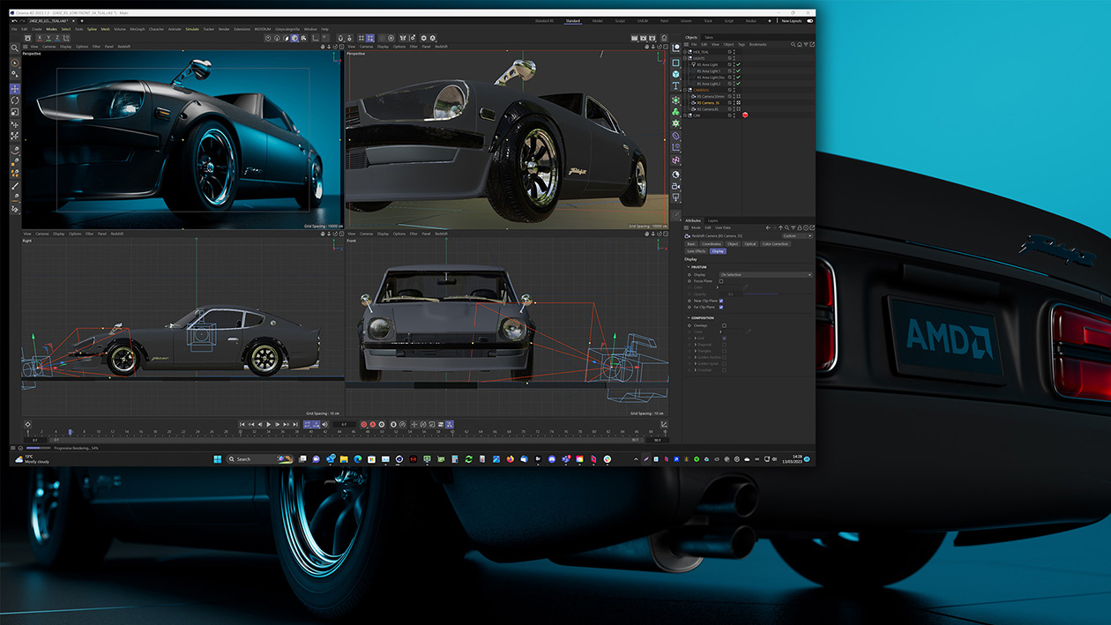Viewport: 1111px width, 625px height.
Task: Click the search magnifier icon in left toolbar
Action: click(15, 47)
